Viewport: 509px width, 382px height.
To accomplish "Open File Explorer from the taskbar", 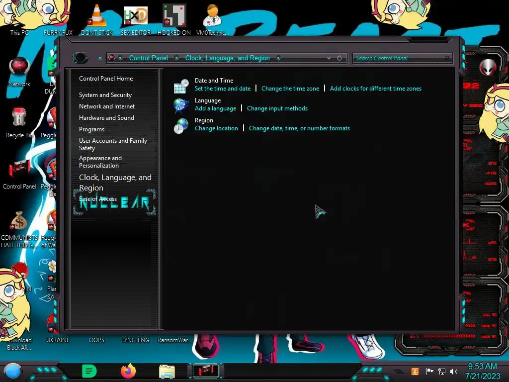I will pyautogui.click(x=167, y=371).
